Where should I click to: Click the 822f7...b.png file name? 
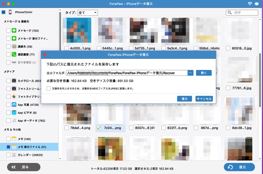click(177, 128)
